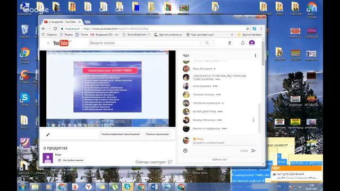Open options dots next to Natalya Petrasova
The image size is (340, 191).
[253, 120]
